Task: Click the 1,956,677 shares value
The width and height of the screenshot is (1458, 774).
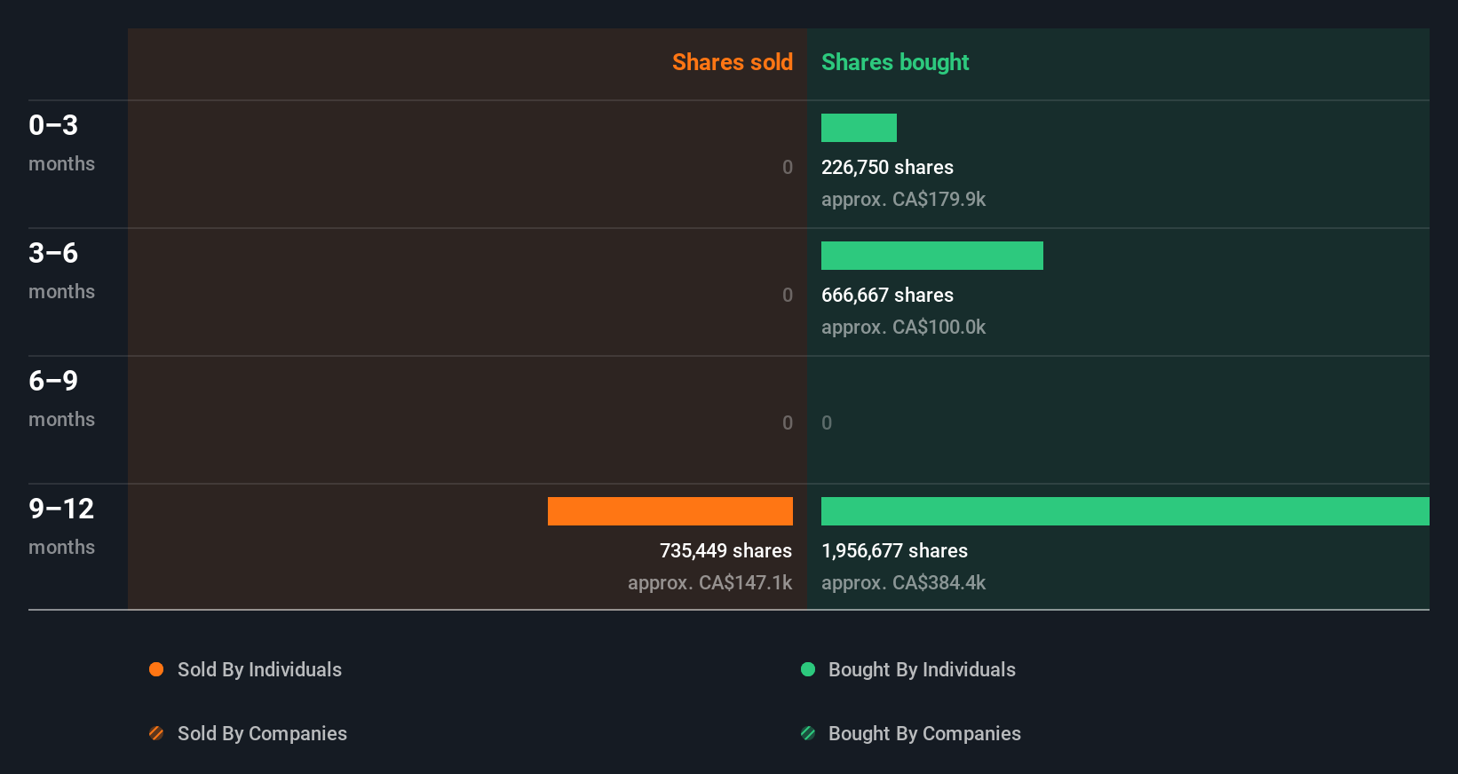Action: 894,551
